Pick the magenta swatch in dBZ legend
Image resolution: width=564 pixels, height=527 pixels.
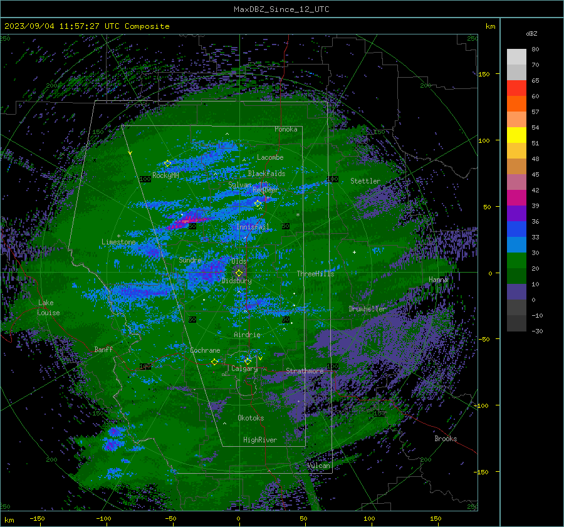coord(516,198)
